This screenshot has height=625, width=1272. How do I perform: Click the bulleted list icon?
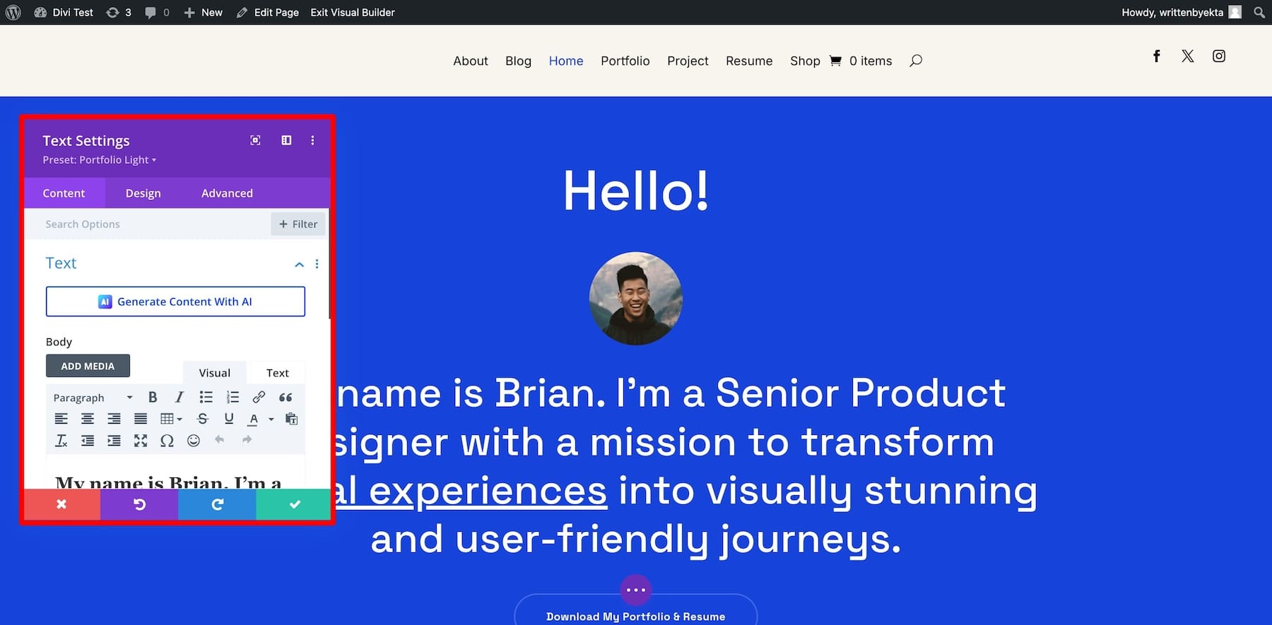click(x=206, y=398)
